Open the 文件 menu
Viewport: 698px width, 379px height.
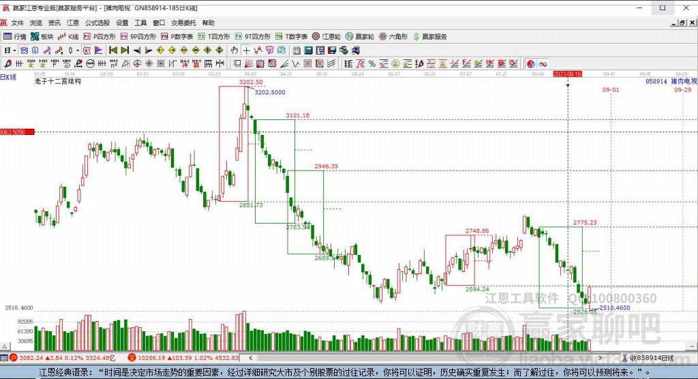click(17, 22)
